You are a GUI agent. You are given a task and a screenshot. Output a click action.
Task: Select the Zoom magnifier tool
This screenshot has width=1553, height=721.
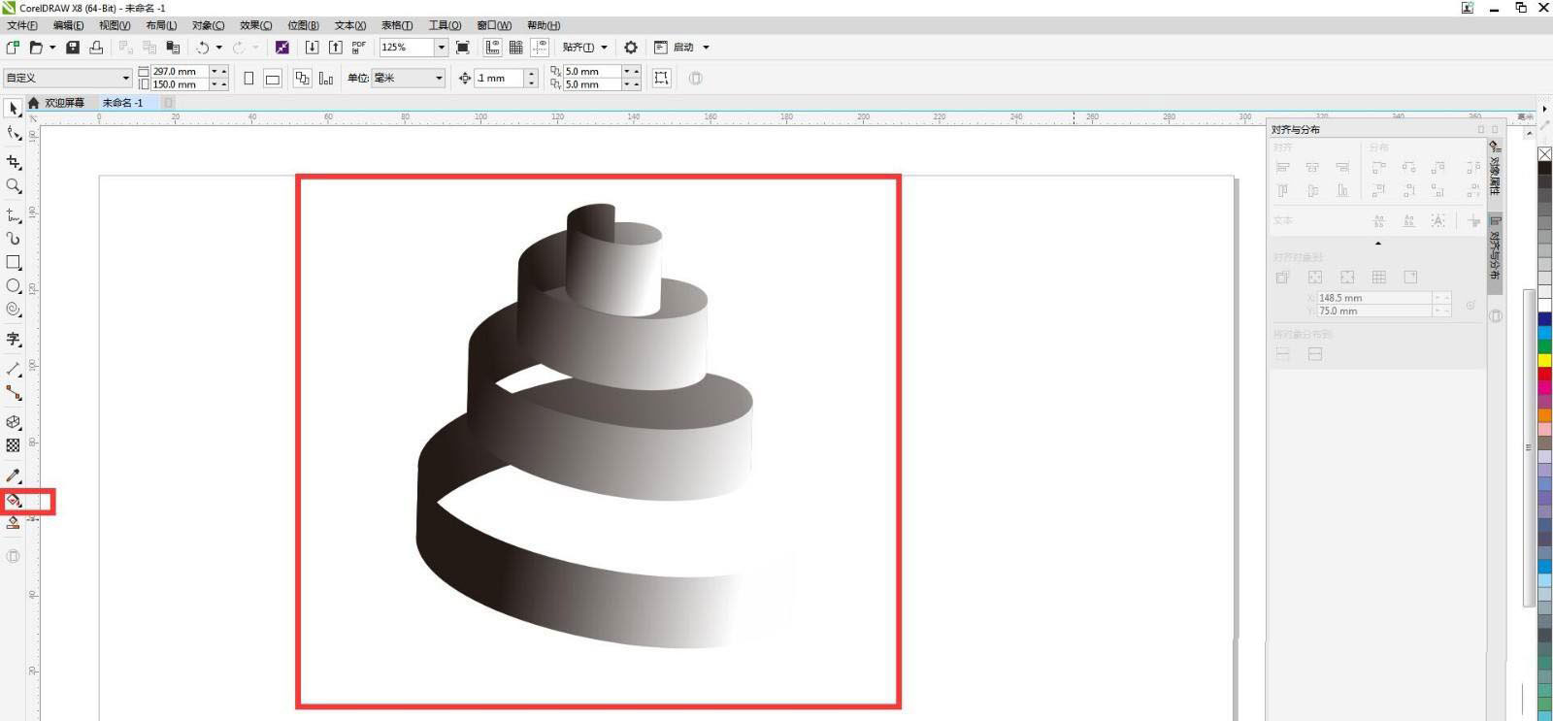pos(14,185)
